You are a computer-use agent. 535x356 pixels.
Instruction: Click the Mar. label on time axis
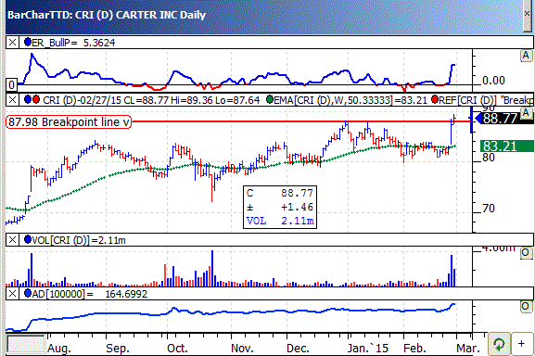coord(468,349)
